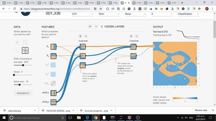Close the downloads bar
Image resolution: width=216 pixels, height=121 pixels.
213,110
